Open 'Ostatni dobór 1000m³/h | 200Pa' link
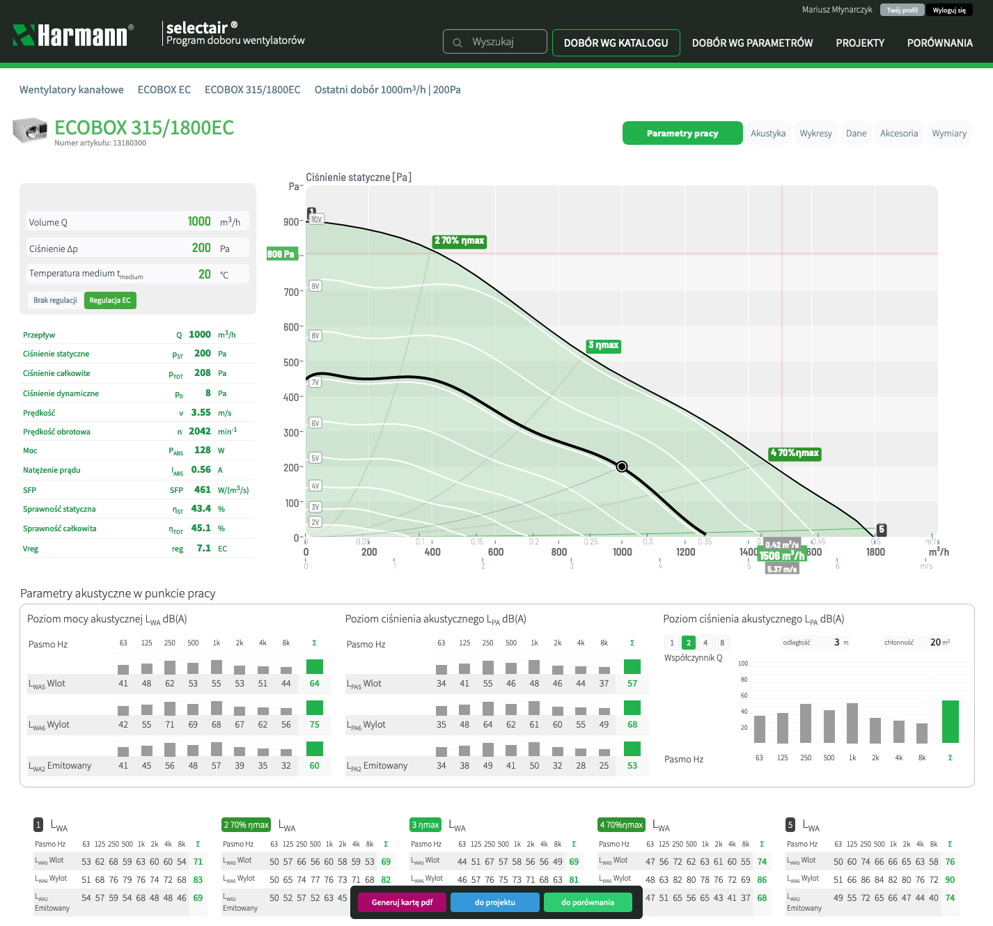The width and height of the screenshot is (993, 926). coord(388,90)
